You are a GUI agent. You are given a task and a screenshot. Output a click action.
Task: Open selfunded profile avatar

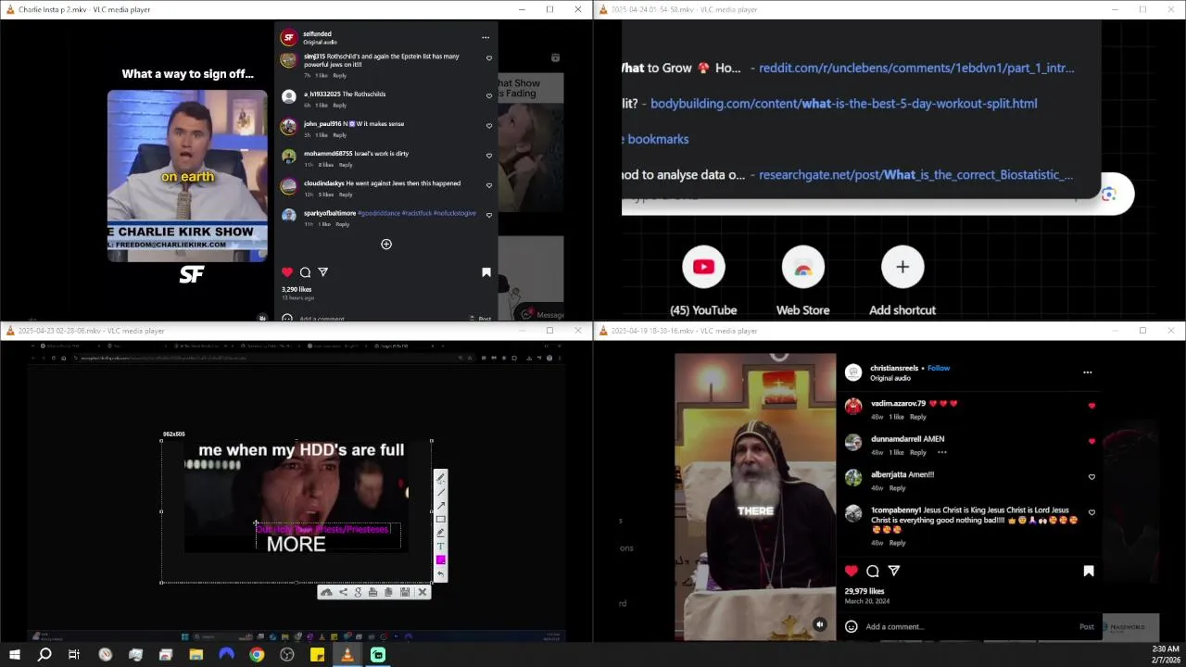click(x=289, y=37)
